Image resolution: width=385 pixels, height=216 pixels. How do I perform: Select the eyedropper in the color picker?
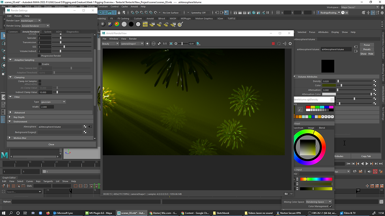300,110
